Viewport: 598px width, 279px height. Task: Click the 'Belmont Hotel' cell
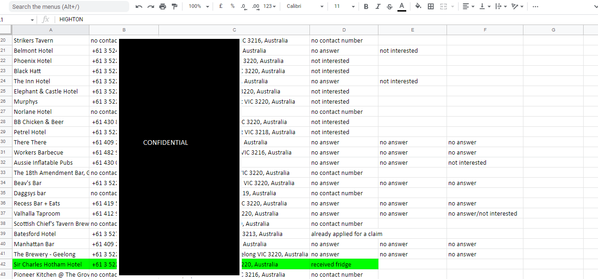click(x=51, y=50)
